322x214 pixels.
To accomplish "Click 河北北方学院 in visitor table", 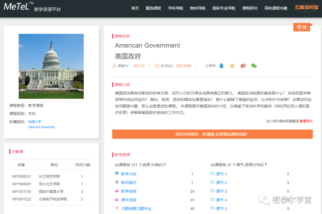I will pyautogui.click(x=49, y=184).
